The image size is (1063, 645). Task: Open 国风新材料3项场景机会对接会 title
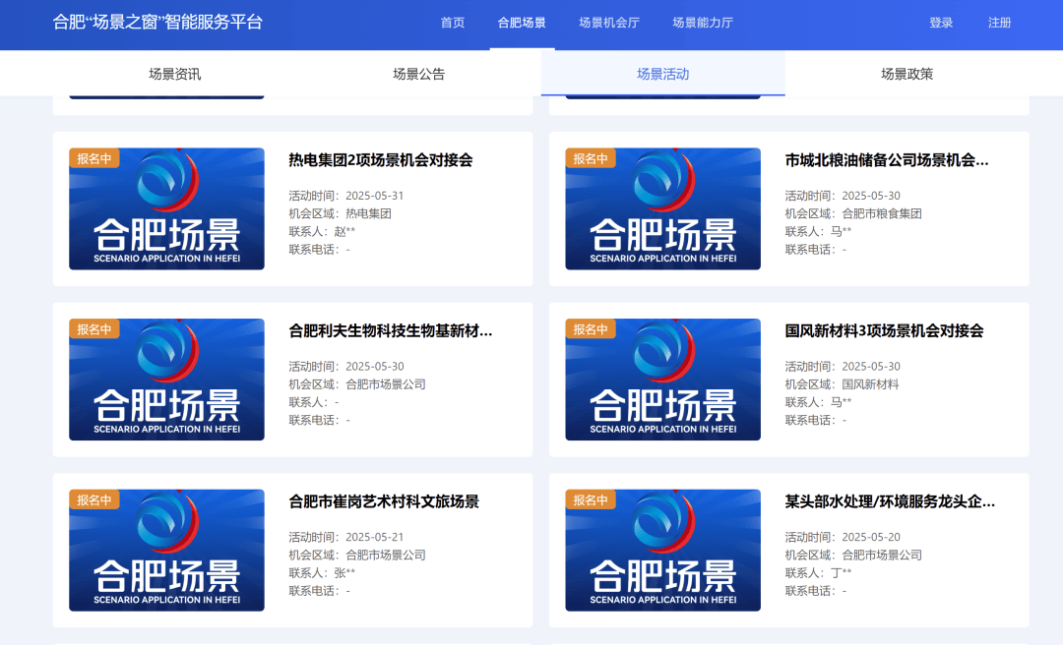click(x=884, y=331)
